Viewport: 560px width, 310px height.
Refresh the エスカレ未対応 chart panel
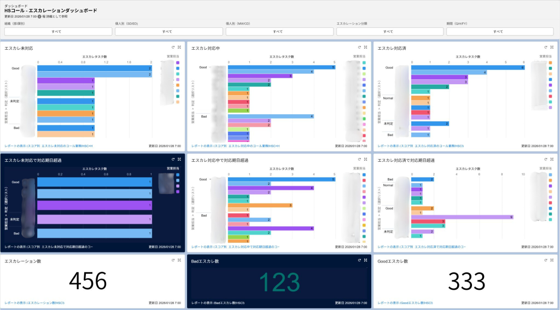[173, 48]
